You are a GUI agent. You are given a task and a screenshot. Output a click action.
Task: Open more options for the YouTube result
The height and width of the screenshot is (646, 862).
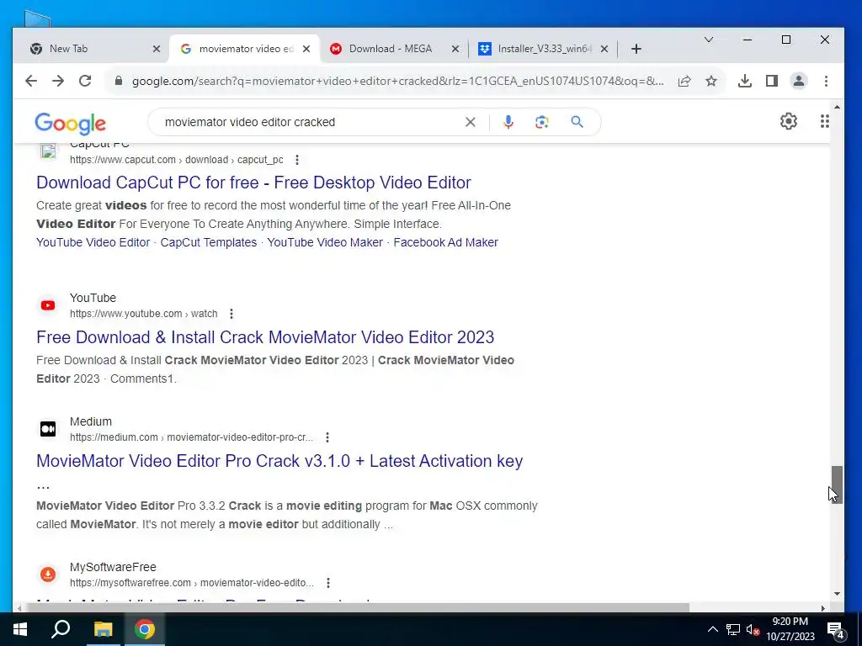point(231,314)
